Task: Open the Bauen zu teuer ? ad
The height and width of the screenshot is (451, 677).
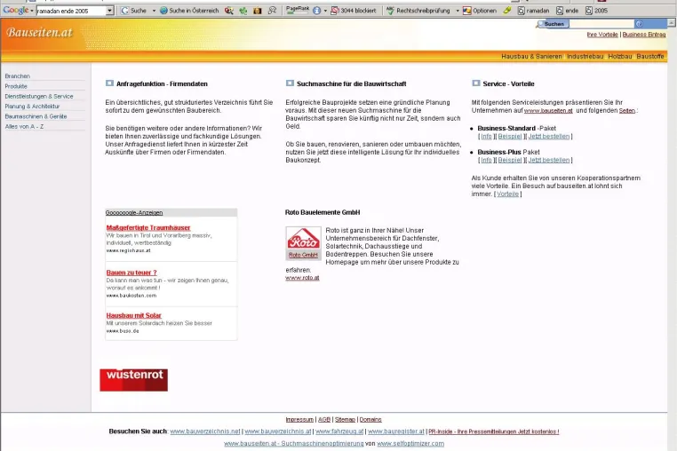Action: [131, 273]
